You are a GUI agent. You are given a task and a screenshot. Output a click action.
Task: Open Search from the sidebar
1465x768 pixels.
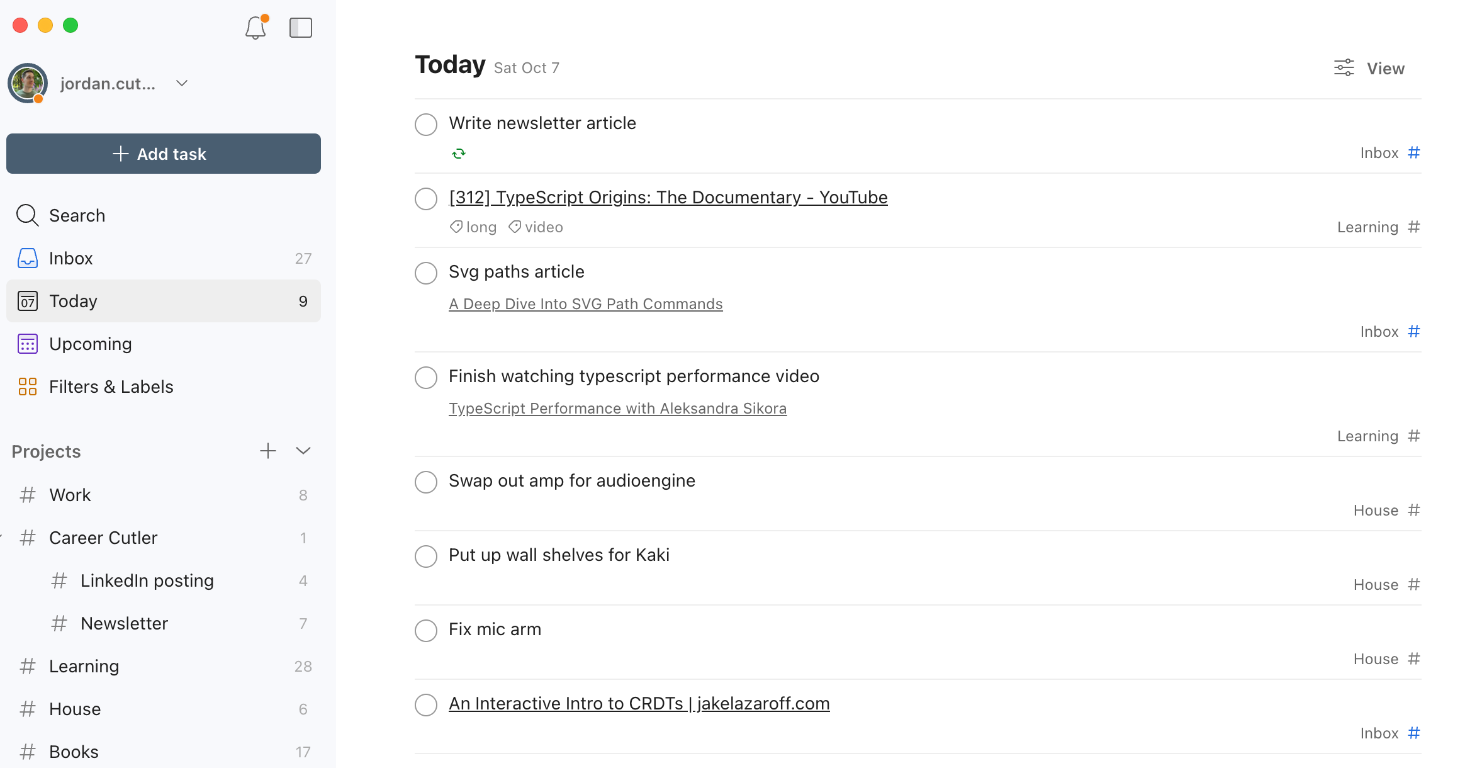[77, 215]
